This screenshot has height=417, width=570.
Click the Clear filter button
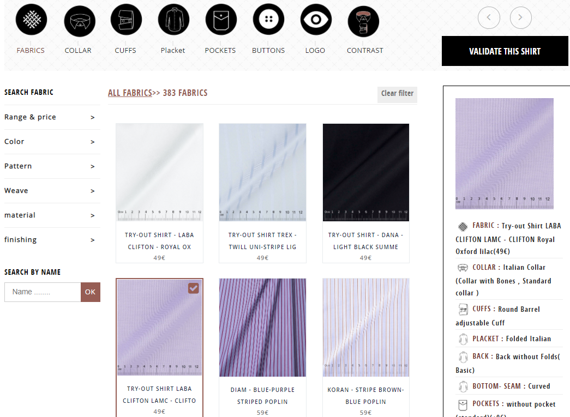coord(397,94)
